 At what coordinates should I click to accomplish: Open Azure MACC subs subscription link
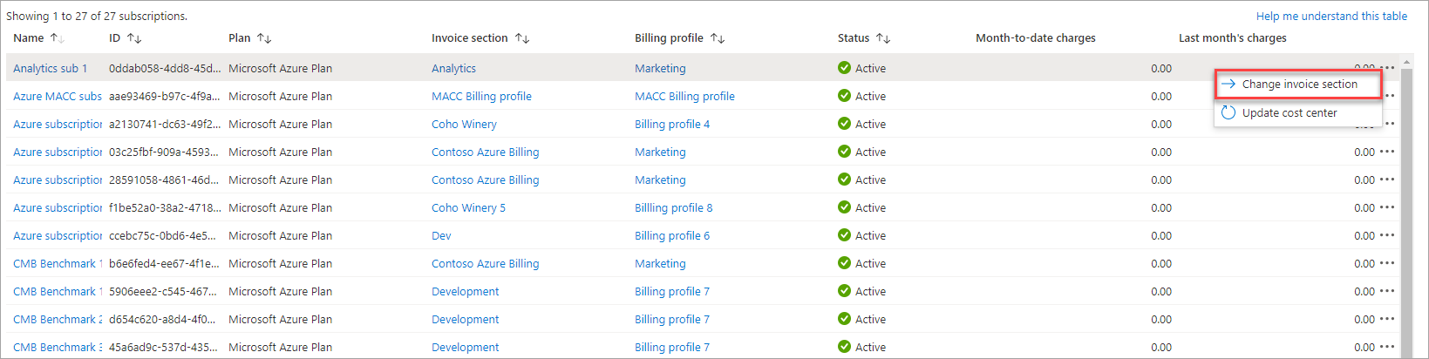point(57,97)
